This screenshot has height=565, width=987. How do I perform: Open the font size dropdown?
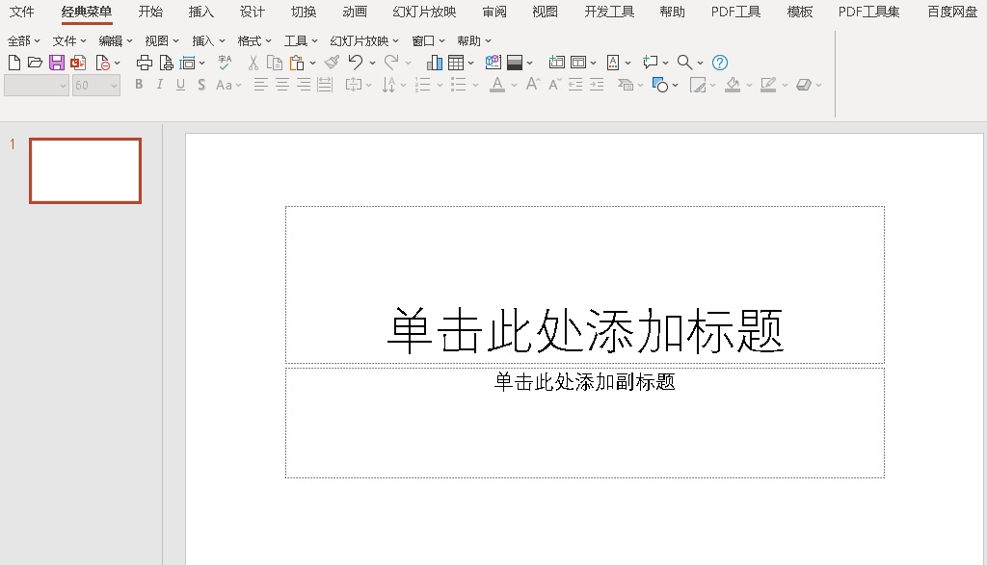click(x=114, y=86)
